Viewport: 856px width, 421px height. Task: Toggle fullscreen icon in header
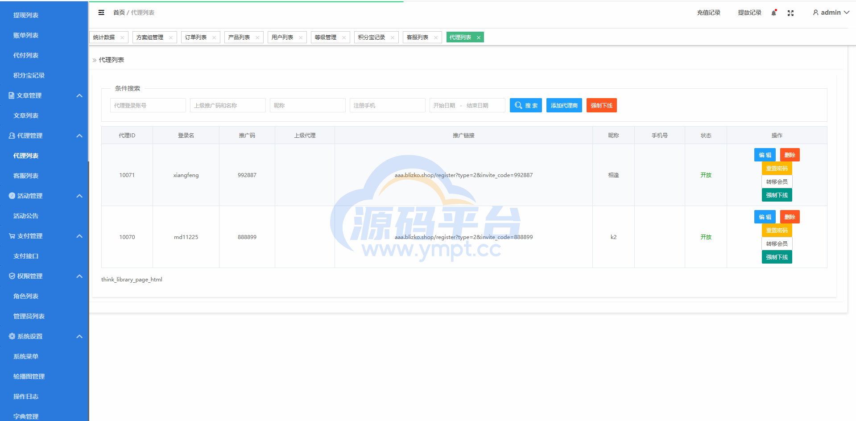pos(790,13)
